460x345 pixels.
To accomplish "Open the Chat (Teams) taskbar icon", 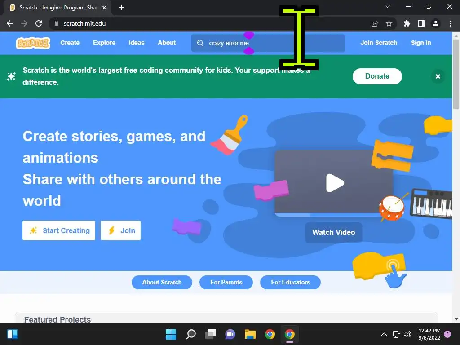I will coord(230,334).
